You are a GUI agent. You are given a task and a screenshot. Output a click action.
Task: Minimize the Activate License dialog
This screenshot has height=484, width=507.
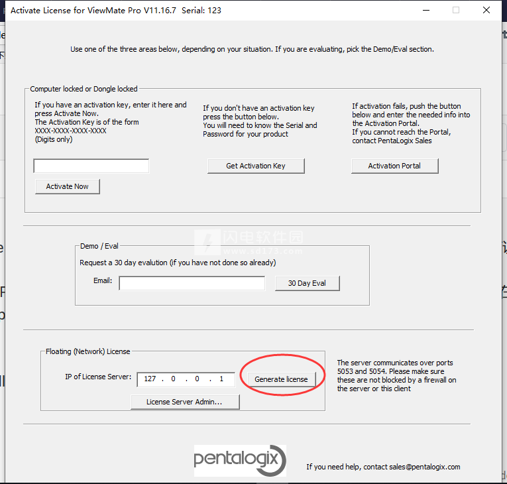[x=426, y=10]
